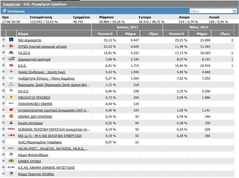Open the Δήμος dropdown list

[235, 11]
